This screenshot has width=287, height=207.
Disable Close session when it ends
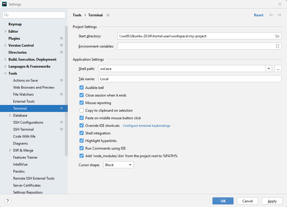click(x=81, y=95)
